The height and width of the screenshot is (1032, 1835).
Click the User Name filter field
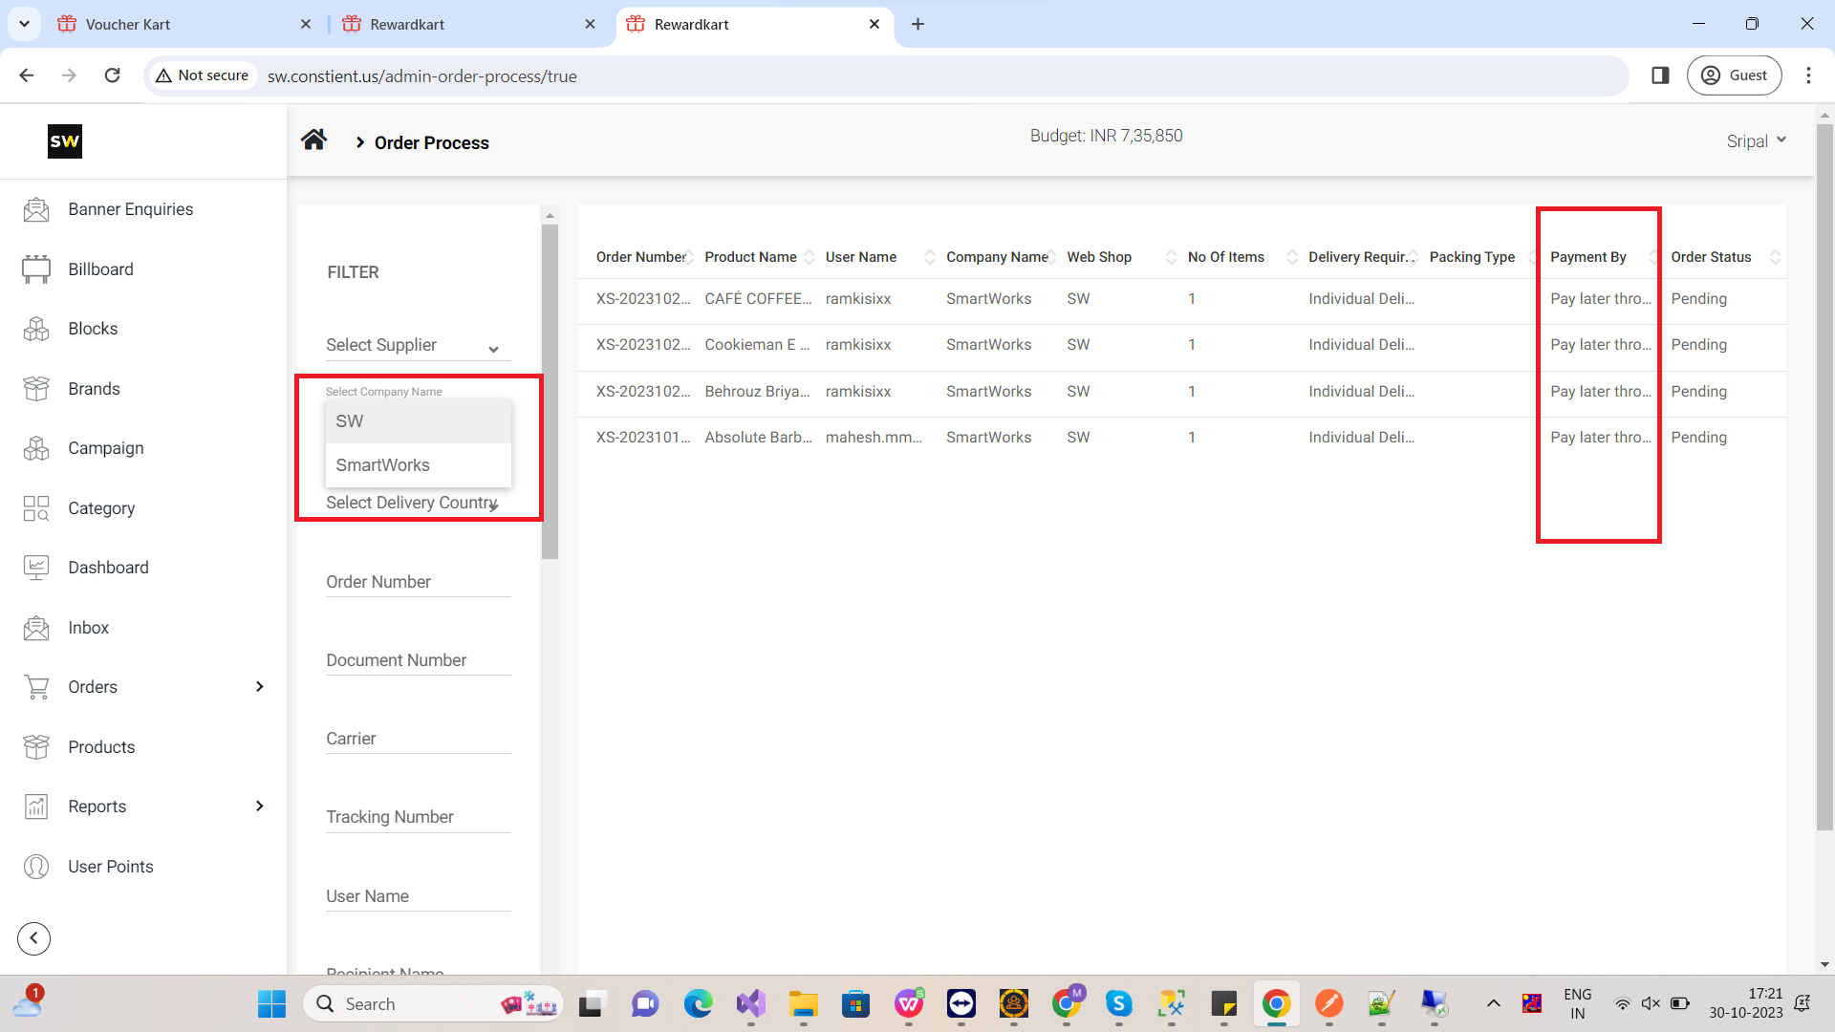tap(419, 896)
